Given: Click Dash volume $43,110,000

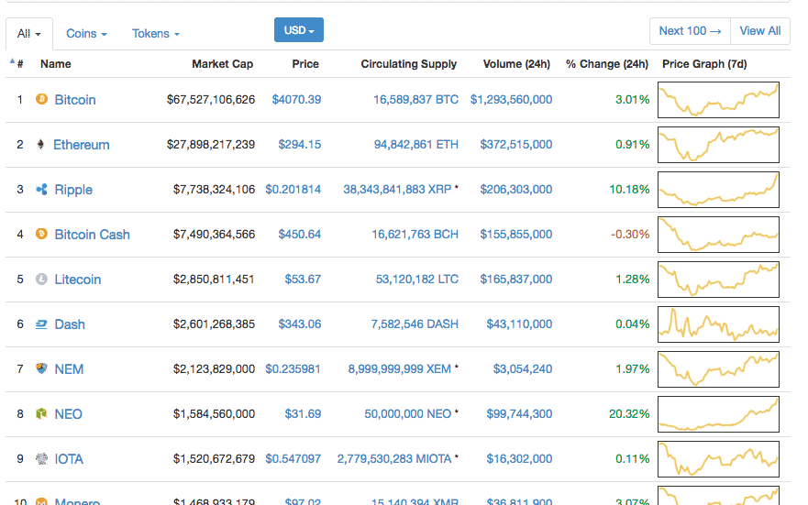Looking at the screenshot, I should pos(519,324).
